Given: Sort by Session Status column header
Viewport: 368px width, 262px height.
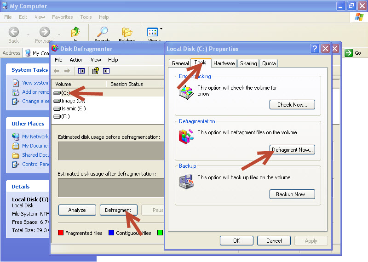Looking at the screenshot, I should (134, 84).
